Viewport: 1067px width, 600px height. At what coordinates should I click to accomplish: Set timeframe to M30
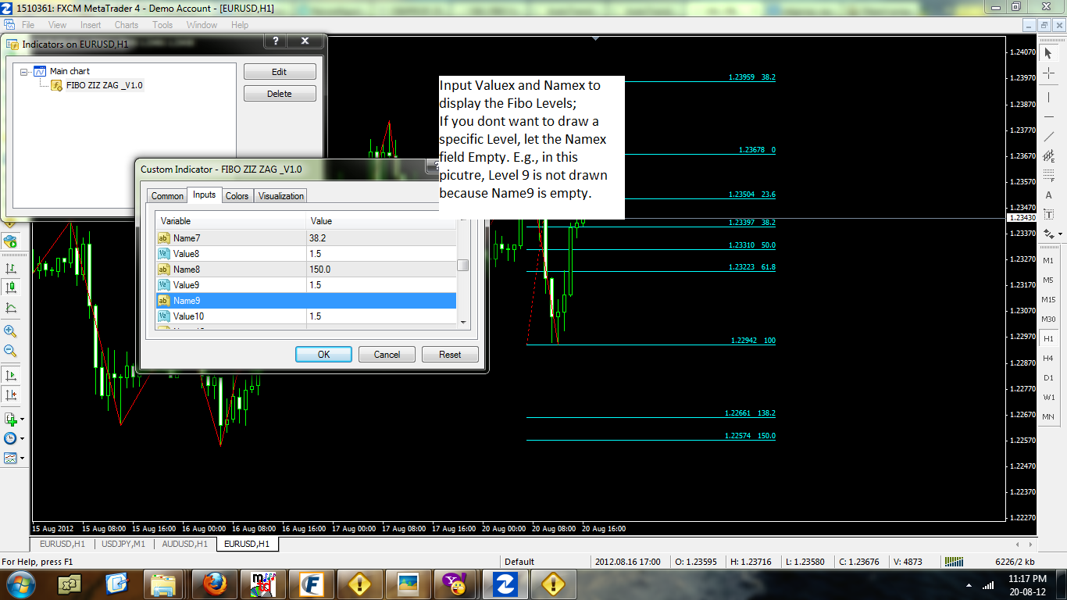(x=1048, y=319)
